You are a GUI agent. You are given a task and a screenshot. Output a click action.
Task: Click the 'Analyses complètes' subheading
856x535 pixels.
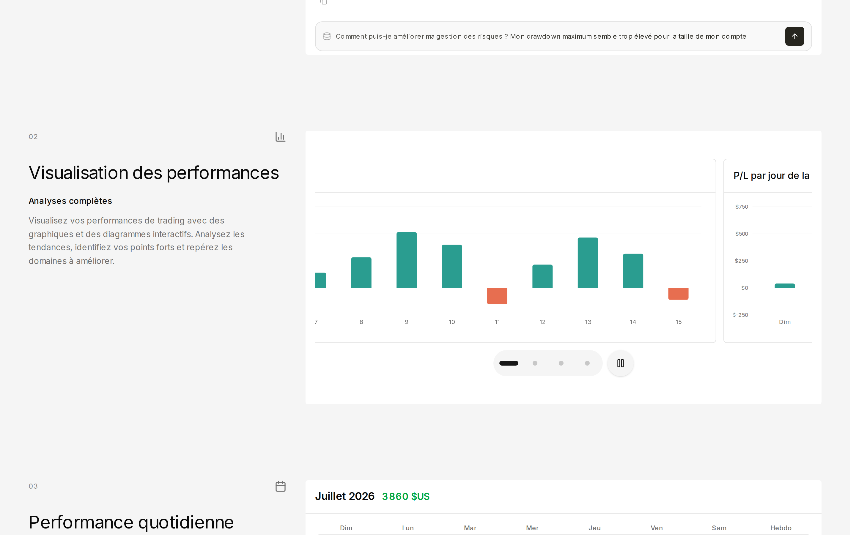coord(70,201)
